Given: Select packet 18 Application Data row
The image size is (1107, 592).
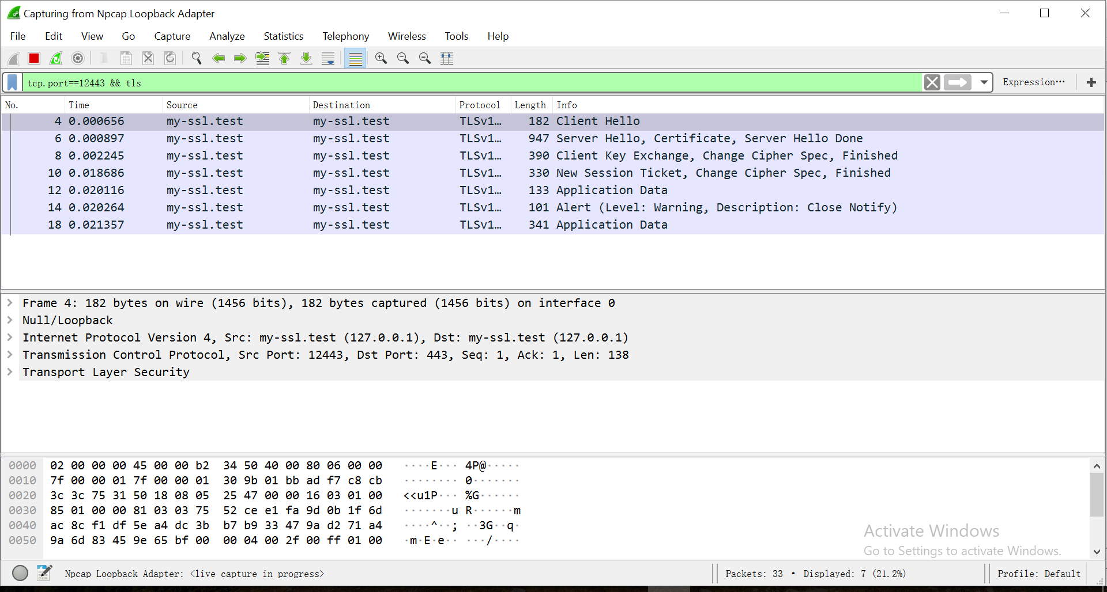Looking at the screenshot, I should 553,225.
